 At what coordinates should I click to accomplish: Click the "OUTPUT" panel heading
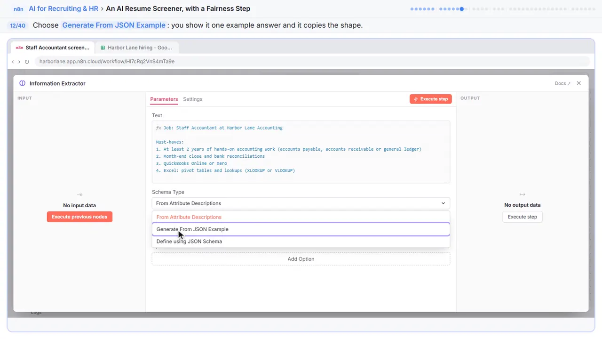click(x=470, y=98)
